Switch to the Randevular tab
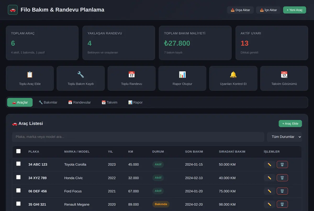 coord(79,102)
